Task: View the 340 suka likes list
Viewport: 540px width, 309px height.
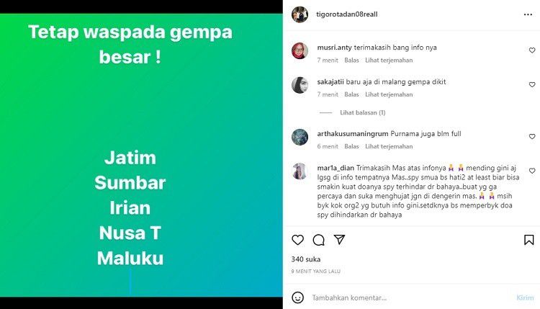Action: click(306, 259)
